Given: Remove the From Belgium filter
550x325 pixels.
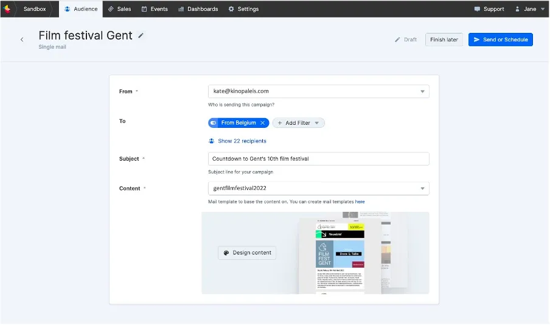Looking at the screenshot, I should [262, 123].
